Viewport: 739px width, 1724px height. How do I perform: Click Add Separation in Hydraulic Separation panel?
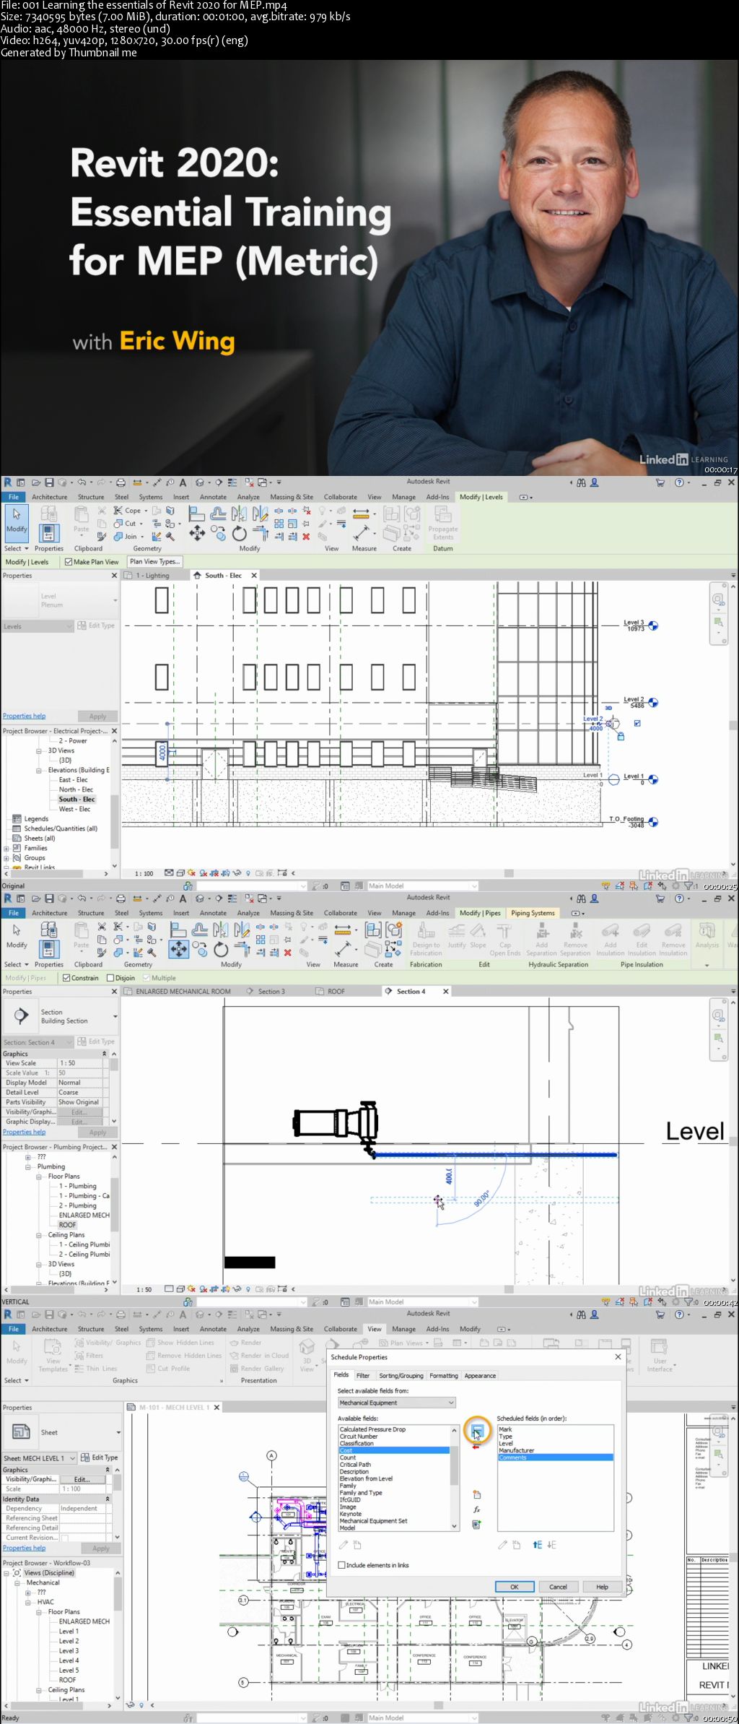click(x=542, y=939)
